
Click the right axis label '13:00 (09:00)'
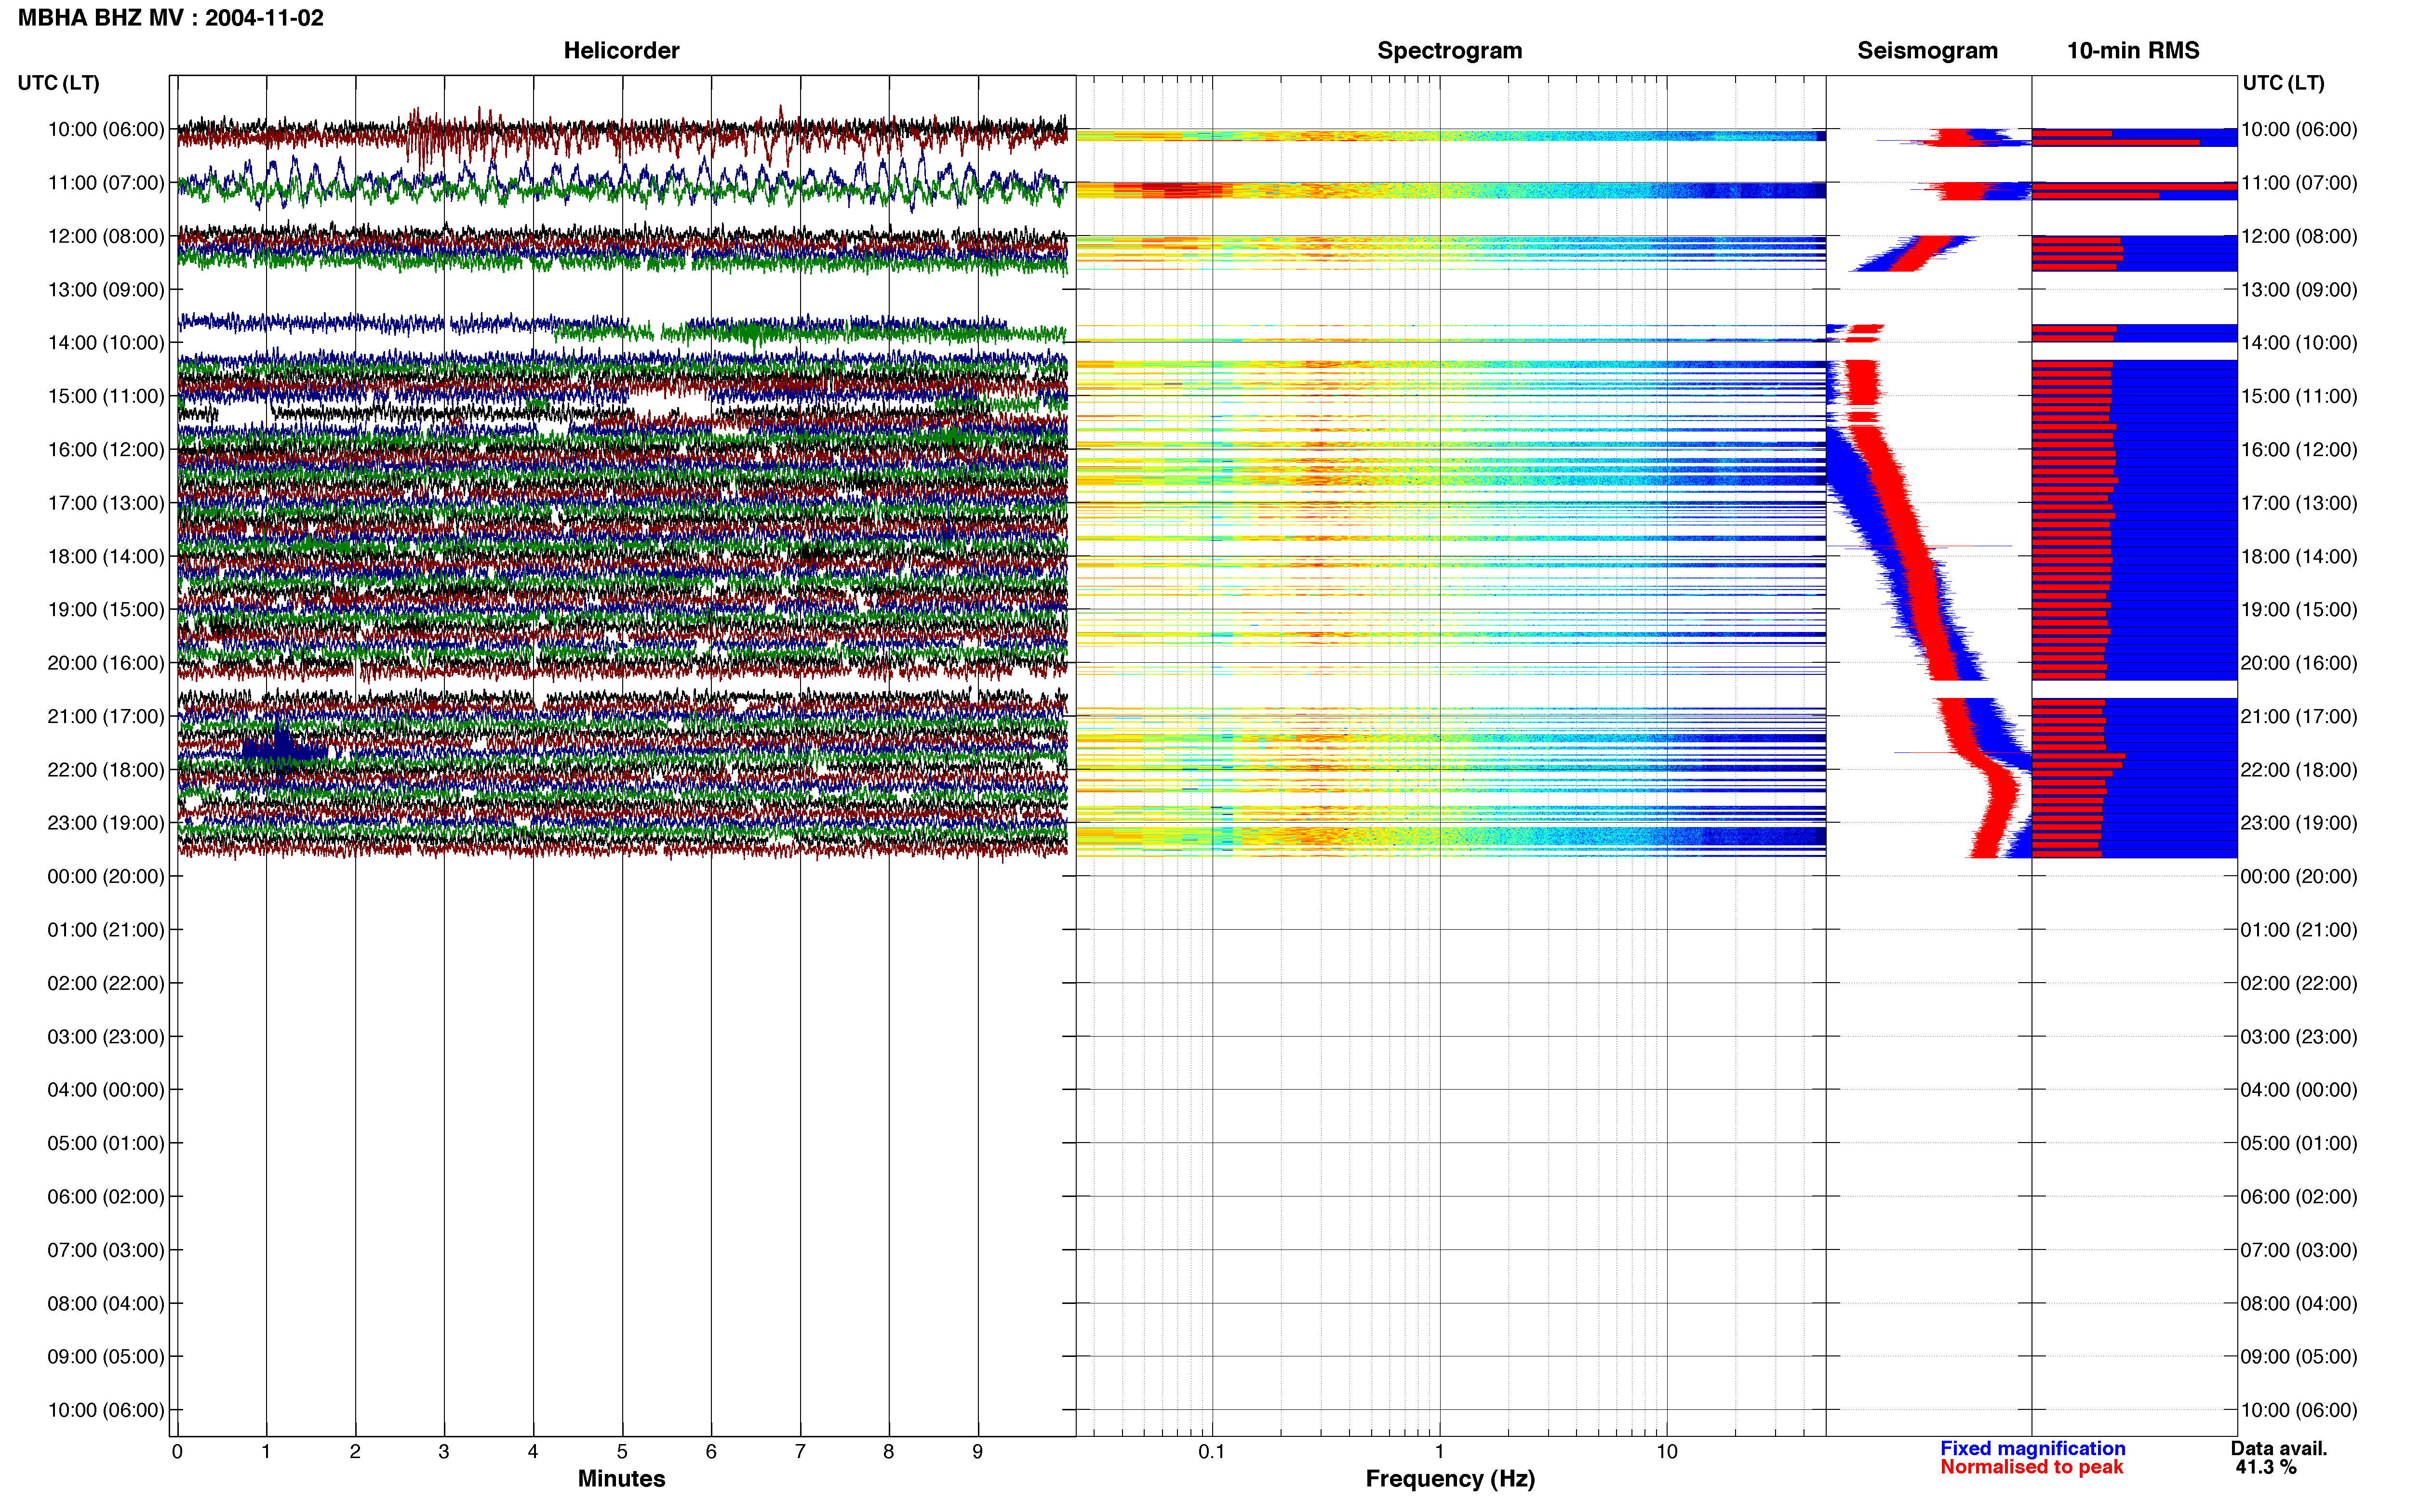point(2299,290)
